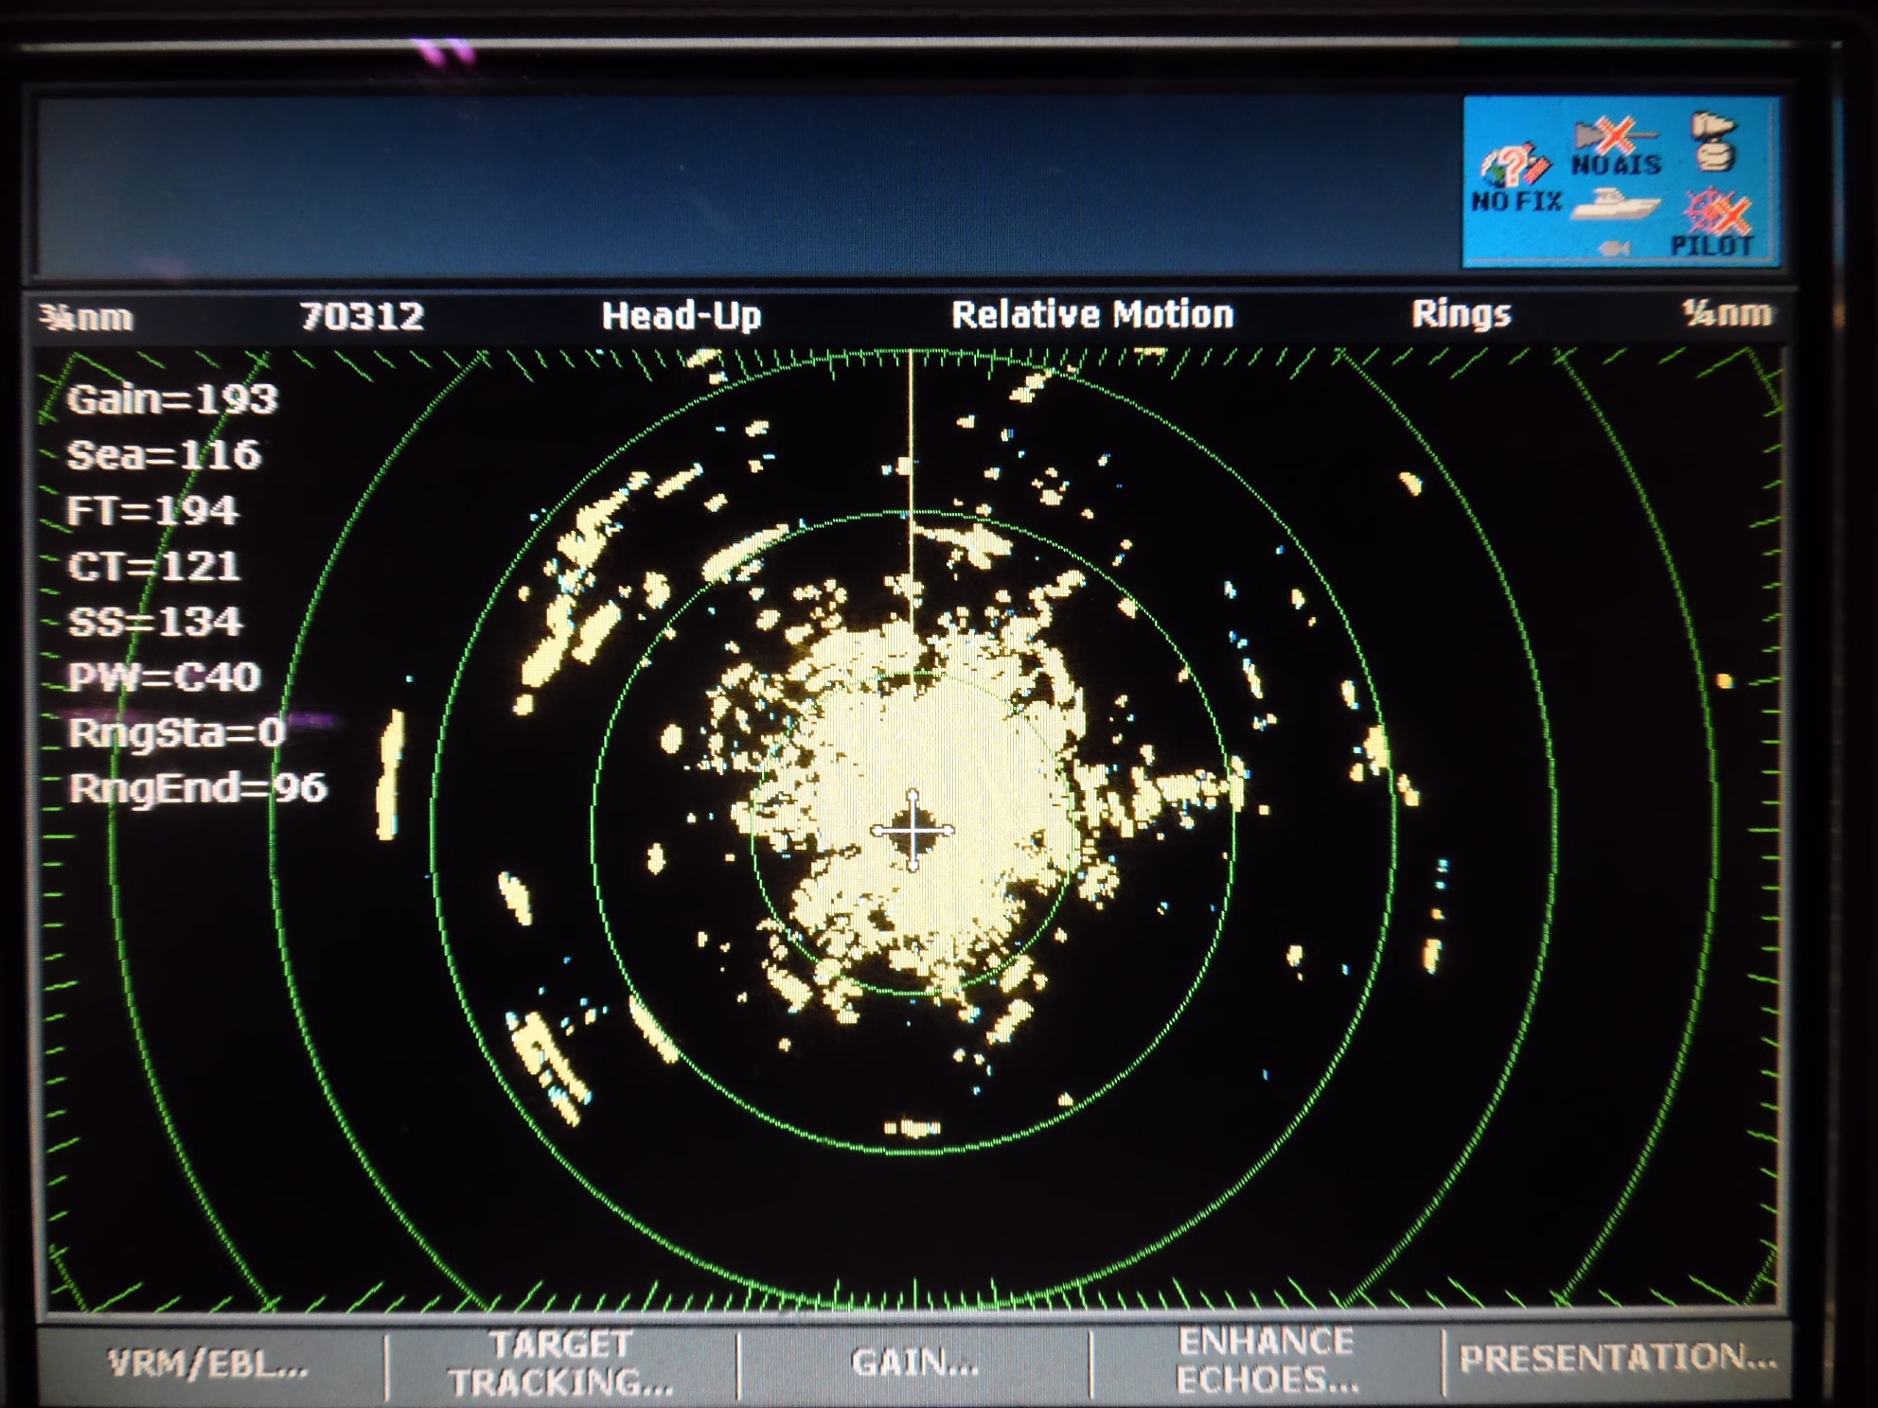The width and height of the screenshot is (1878, 1408).
Task: Open the GAIN softkey menu
Action: coord(914,1364)
